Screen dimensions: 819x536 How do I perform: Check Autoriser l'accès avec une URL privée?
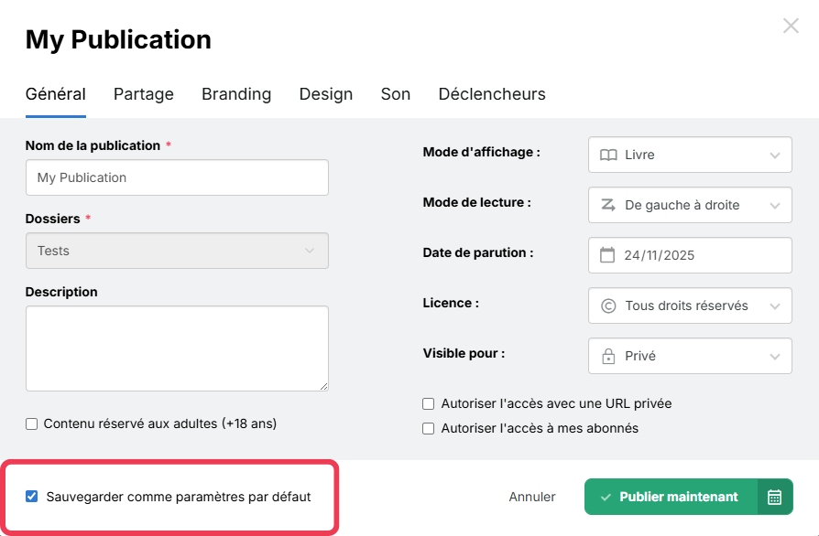coord(429,403)
